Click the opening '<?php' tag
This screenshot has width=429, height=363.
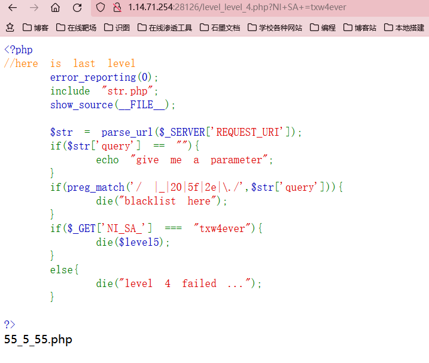[x=19, y=50]
